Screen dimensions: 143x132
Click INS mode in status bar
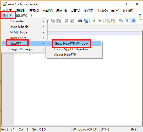(x=134, y=129)
